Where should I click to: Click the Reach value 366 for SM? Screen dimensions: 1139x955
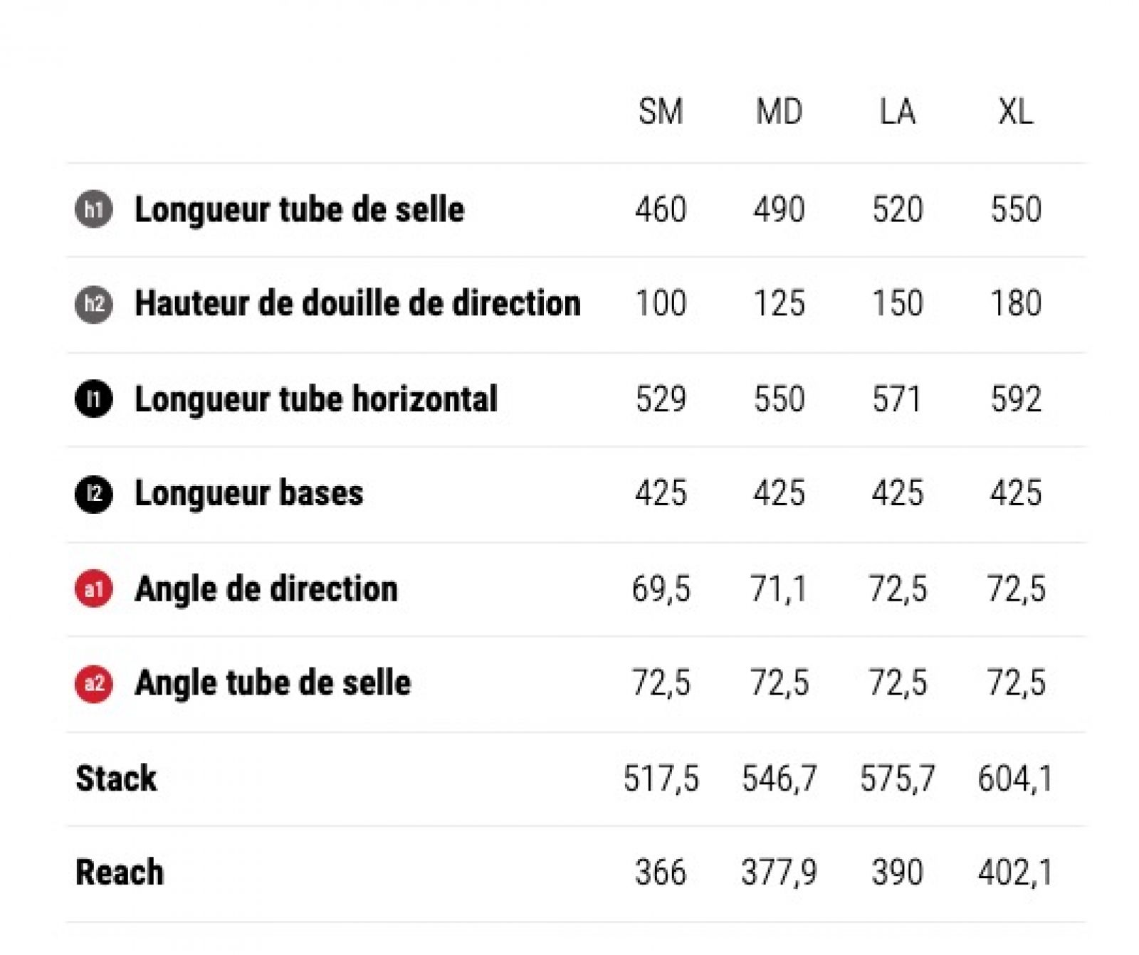click(661, 872)
